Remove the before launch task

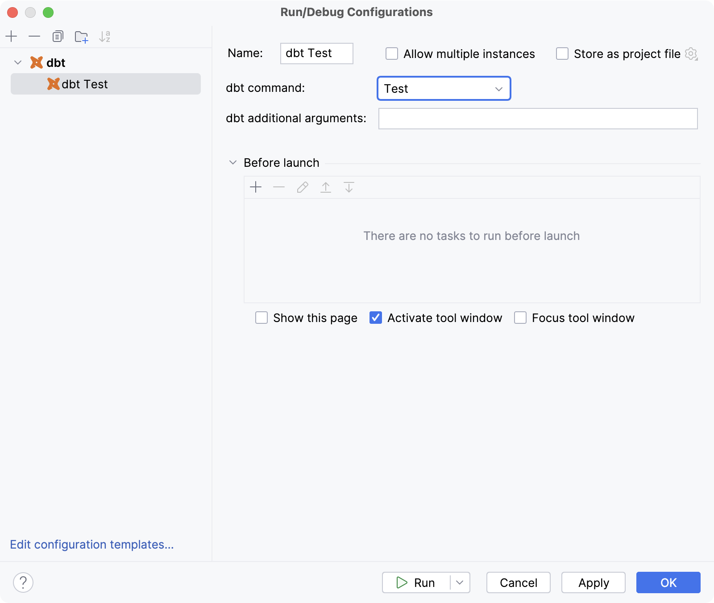pyautogui.click(x=279, y=187)
